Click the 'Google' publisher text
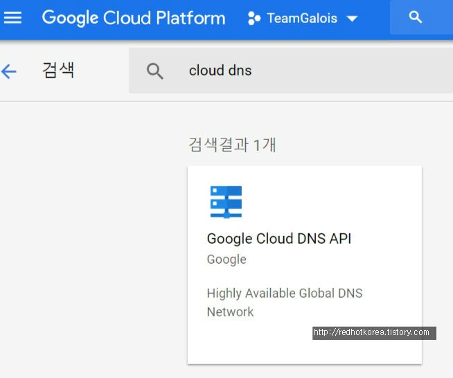 (226, 260)
